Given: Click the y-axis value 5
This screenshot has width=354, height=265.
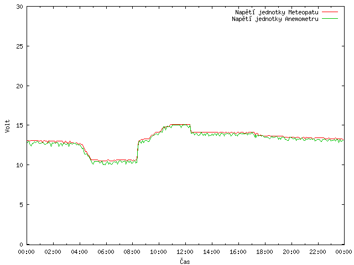Looking at the screenshot, I should tap(21, 205).
